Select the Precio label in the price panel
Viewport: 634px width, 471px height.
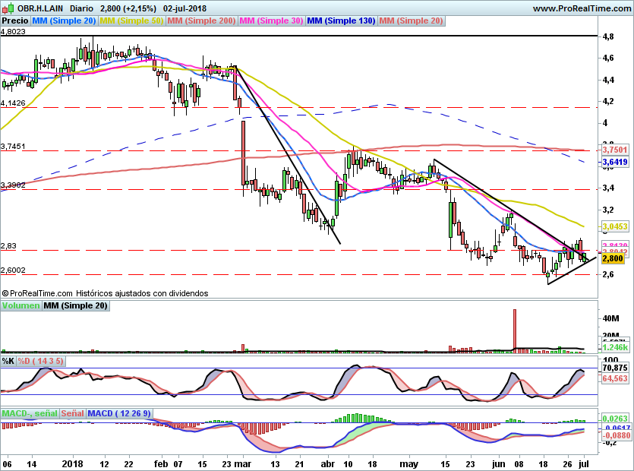(x=16, y=21)
